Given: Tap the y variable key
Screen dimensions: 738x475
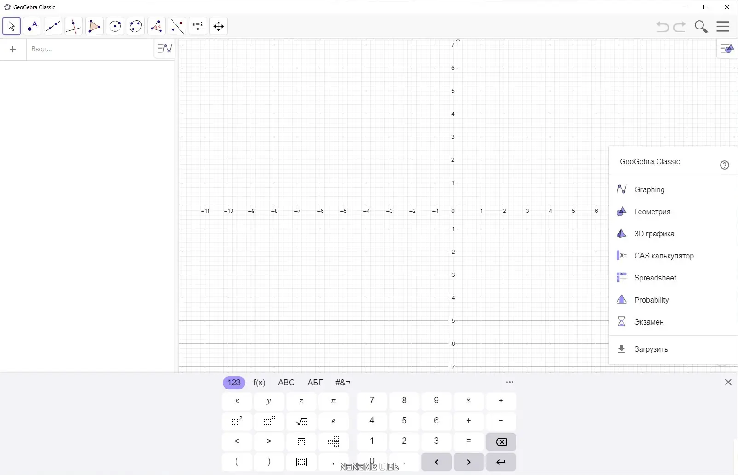Looking at the screenshot, I should [x=269, y=401].
